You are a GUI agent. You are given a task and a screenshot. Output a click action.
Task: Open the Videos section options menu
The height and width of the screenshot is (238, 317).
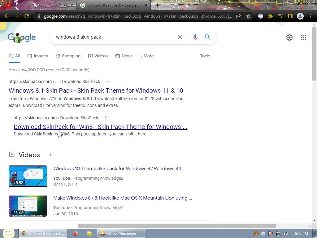[x=51, y=155]
